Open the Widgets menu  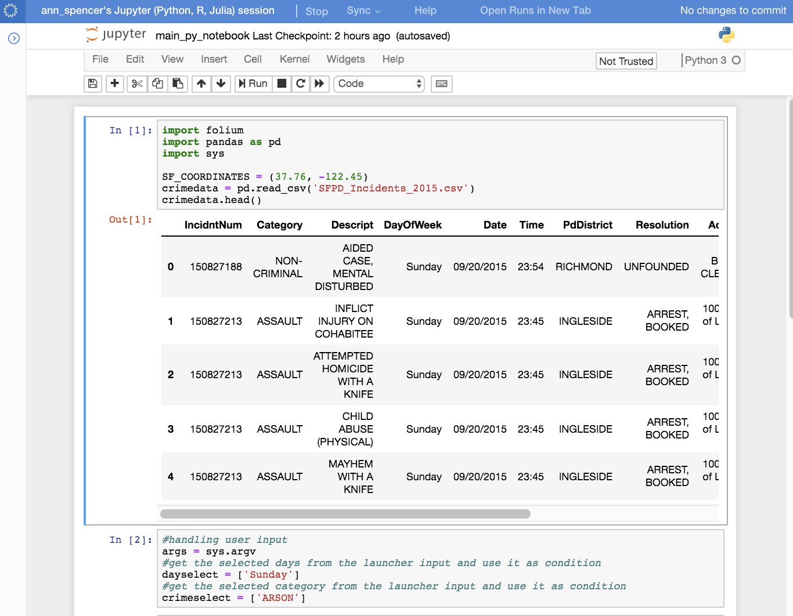click(x=345, y=59)
